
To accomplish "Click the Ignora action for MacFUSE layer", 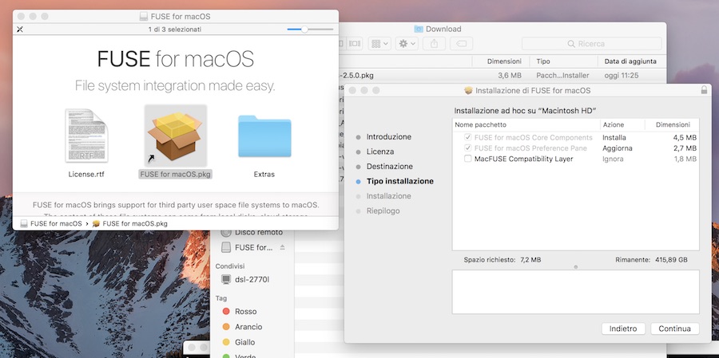I will click(x=613, y=159).
